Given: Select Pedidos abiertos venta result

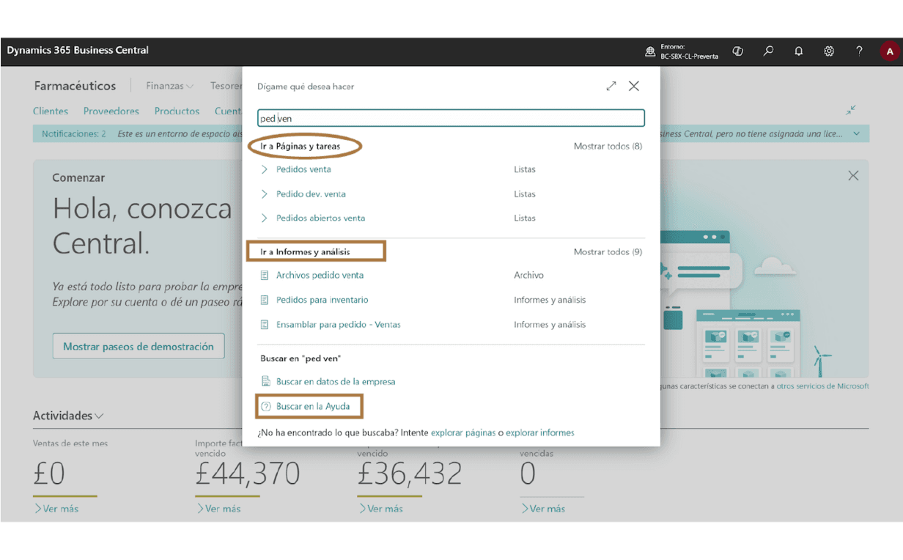Looking at the screenshot, I should point(320,218).
